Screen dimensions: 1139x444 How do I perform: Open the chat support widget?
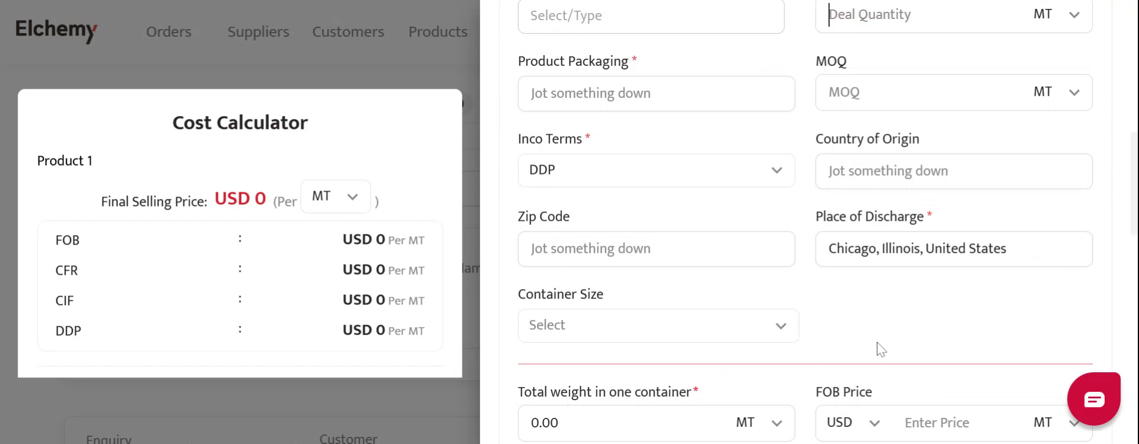[x=1093, y=399]
